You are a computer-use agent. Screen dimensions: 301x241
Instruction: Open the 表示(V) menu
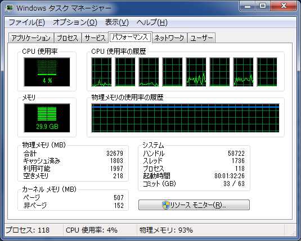point(116,22)
